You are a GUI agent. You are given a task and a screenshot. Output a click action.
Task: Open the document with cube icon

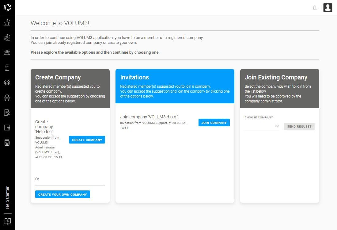click(x=7, y=113)
